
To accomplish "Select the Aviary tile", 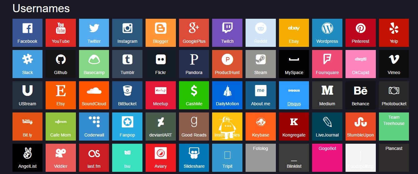I will (161, 158).
